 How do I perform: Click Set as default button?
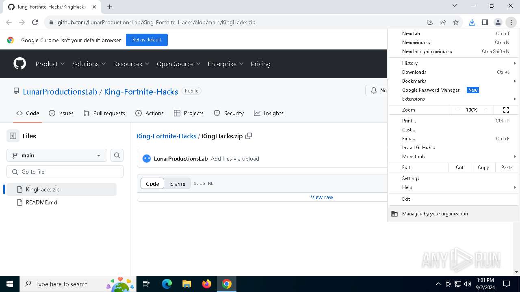click(147, 40)
